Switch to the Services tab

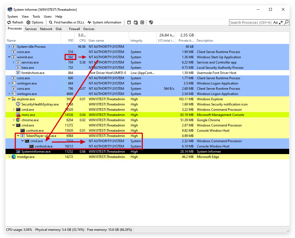31,29
